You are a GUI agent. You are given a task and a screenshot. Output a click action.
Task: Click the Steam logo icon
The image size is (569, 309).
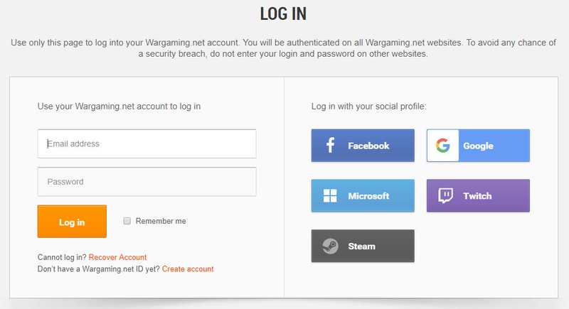(330, 246)
